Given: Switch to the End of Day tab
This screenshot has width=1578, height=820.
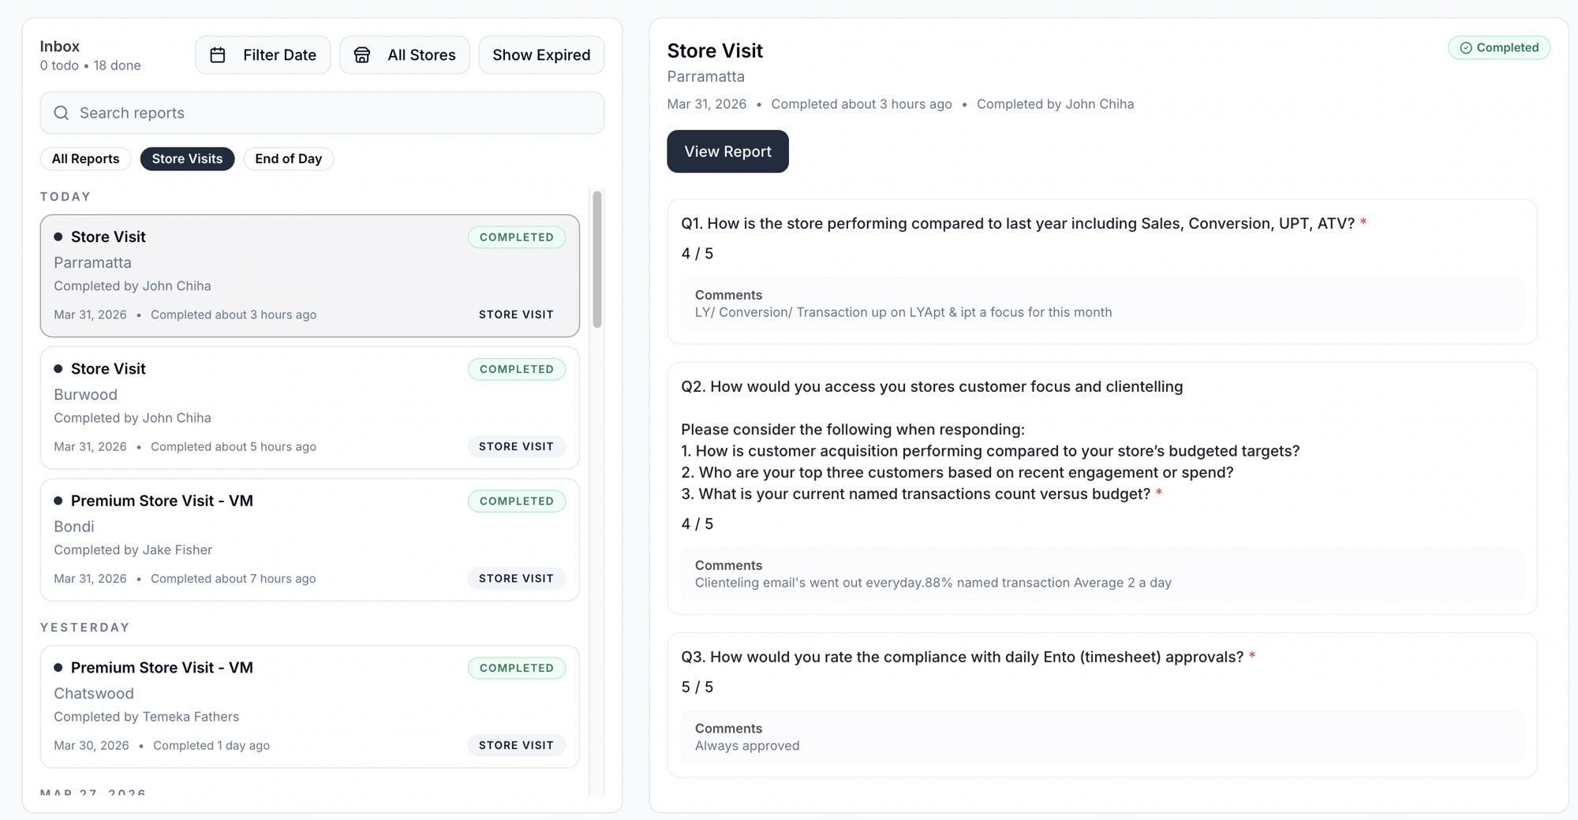Looking at the screenshot, I should click(x=288, y=159).
